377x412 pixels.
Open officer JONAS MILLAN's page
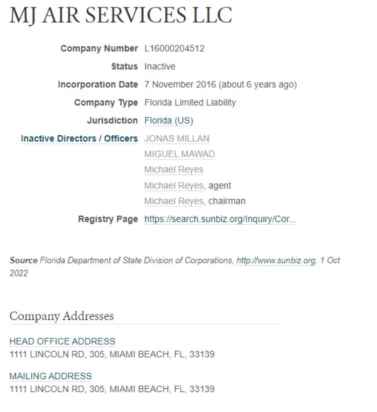pyautogui.click(x=177, y=138)
